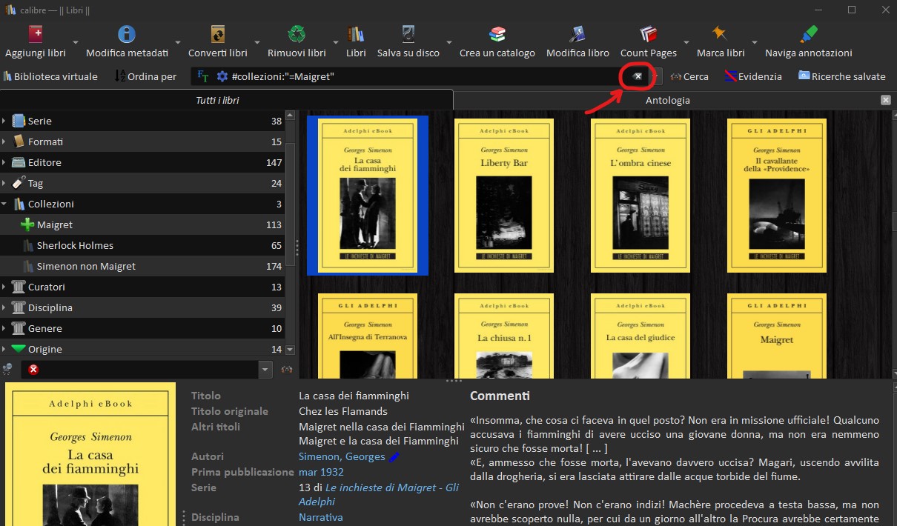Clear the search with the X button
897x526 pixels.
point(637,76)
